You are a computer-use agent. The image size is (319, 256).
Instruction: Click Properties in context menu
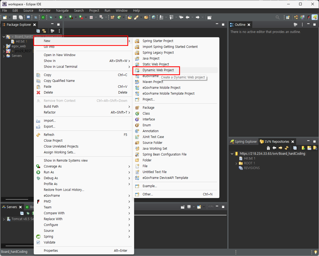click(83, 251)
